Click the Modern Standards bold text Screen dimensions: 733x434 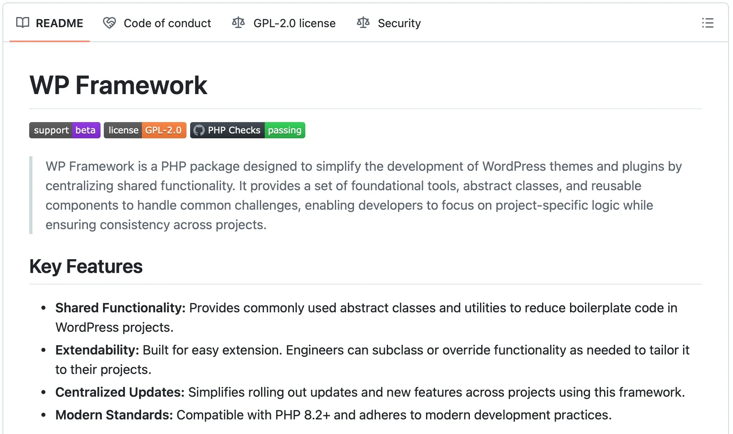114,415
